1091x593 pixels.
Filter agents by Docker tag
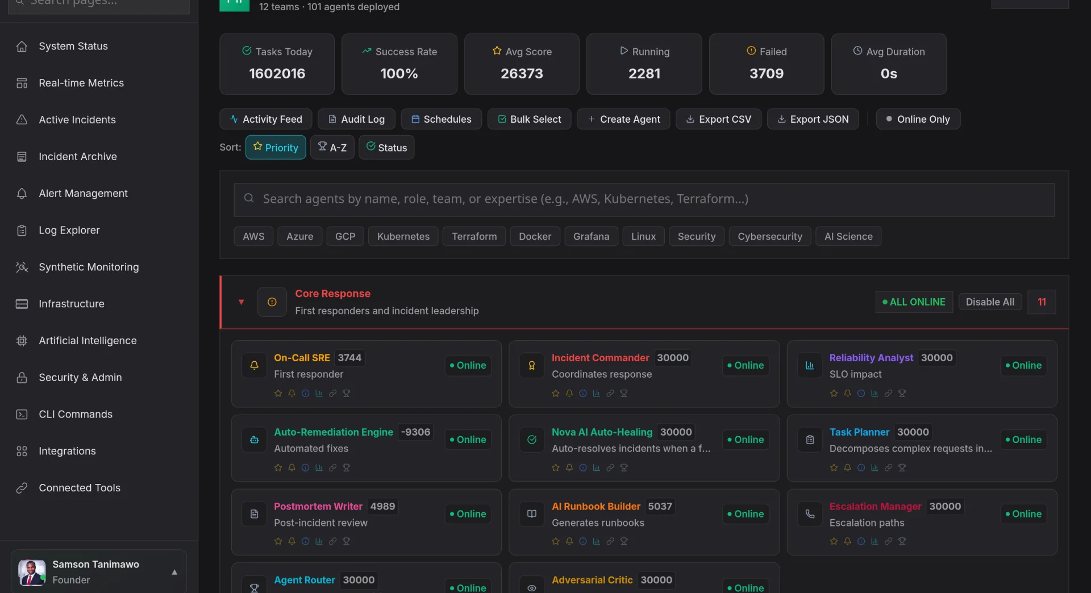click(535, 237)
